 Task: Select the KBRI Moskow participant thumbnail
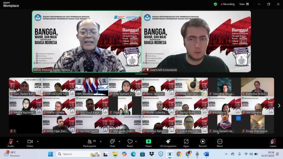click(92, 87)
